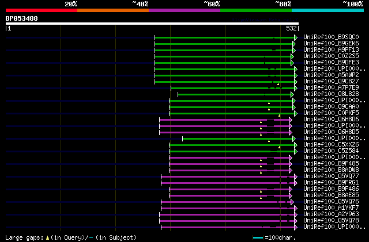
Task: Select hit label UniRef100_Q5VQ78
Action: pyautogui.click(x=331, y=221)
